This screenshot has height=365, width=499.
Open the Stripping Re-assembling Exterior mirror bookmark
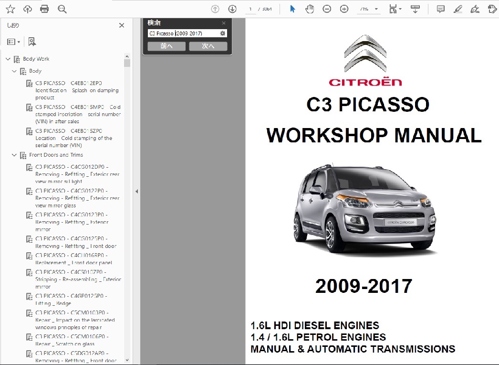point(78,279)
